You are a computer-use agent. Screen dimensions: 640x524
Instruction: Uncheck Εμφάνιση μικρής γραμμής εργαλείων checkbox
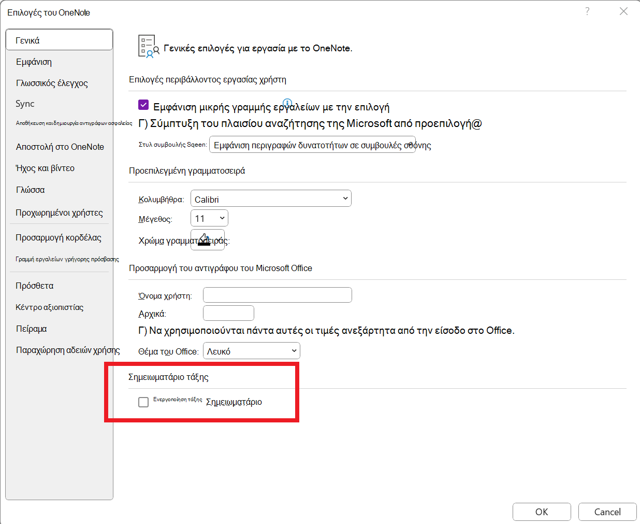coord(143,105)
